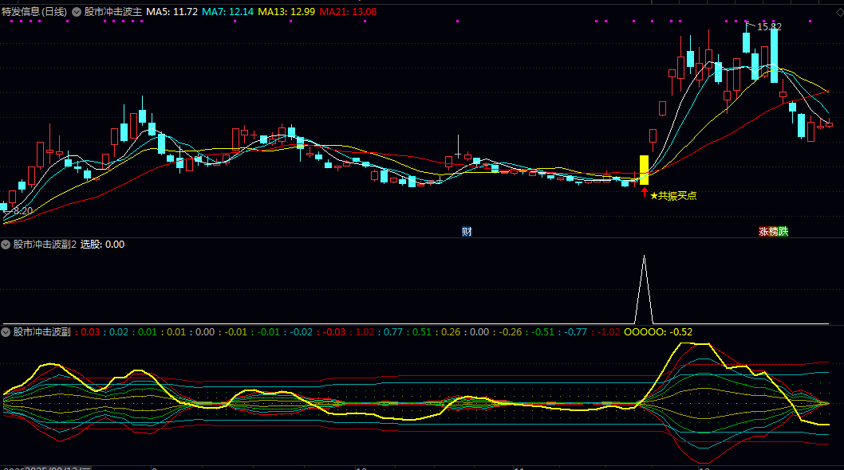Click the green 跌 marker icon
844x470 pixels.
(x=783, y=232)
